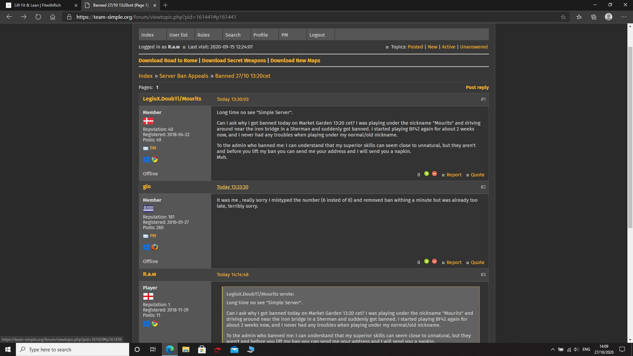Open Download New Maps link
The width and height of the screenshot is (633, 356).
tap(295, 60)
